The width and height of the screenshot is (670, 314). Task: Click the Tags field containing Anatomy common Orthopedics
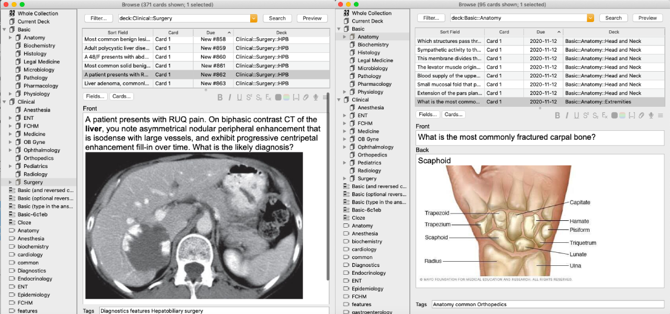(x=548, y=304)
